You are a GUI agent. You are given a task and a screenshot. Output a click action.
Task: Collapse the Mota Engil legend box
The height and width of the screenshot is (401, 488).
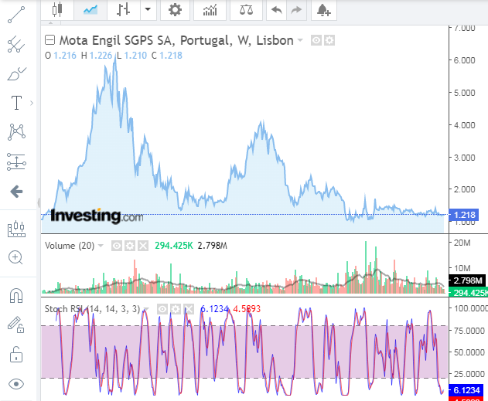(x=49, y=40)
